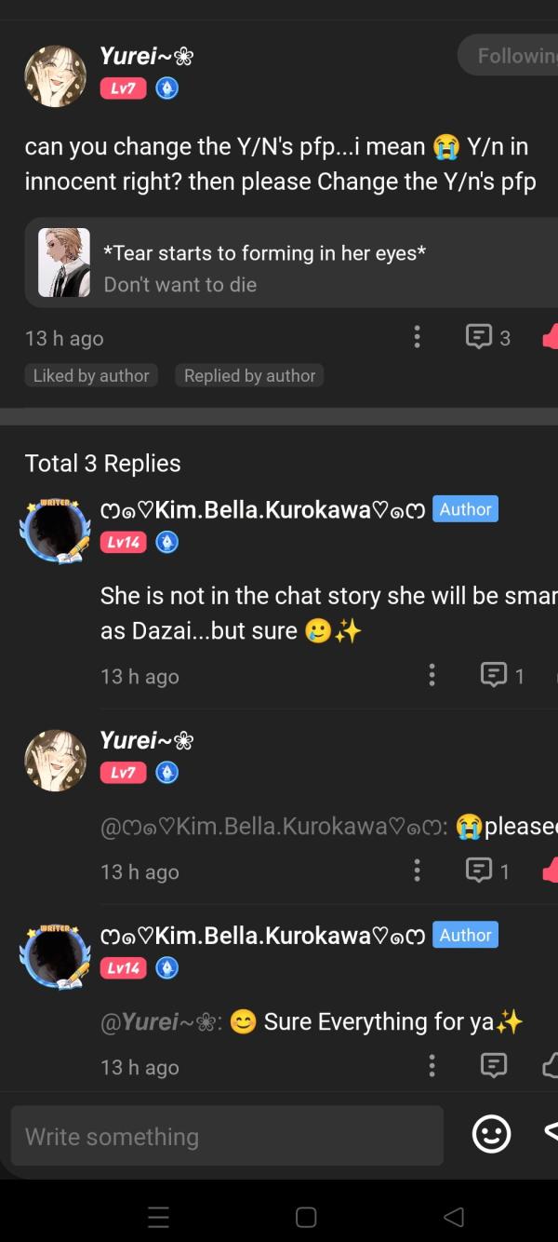The height and width of the screenshot is (1242, 558).
Task: Open the emoji picker beside the comment field
Action: (491, 1135)
